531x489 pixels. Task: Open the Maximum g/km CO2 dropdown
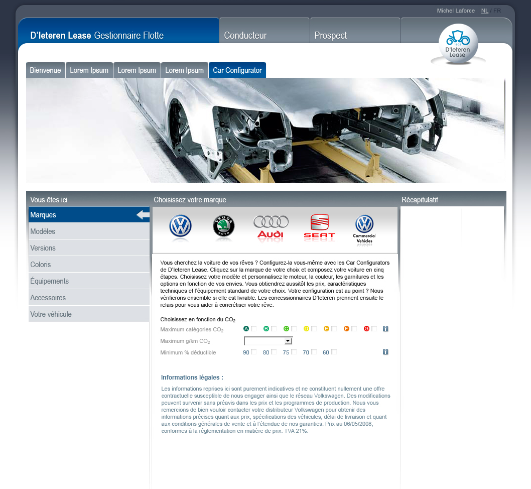click(268, 341)
